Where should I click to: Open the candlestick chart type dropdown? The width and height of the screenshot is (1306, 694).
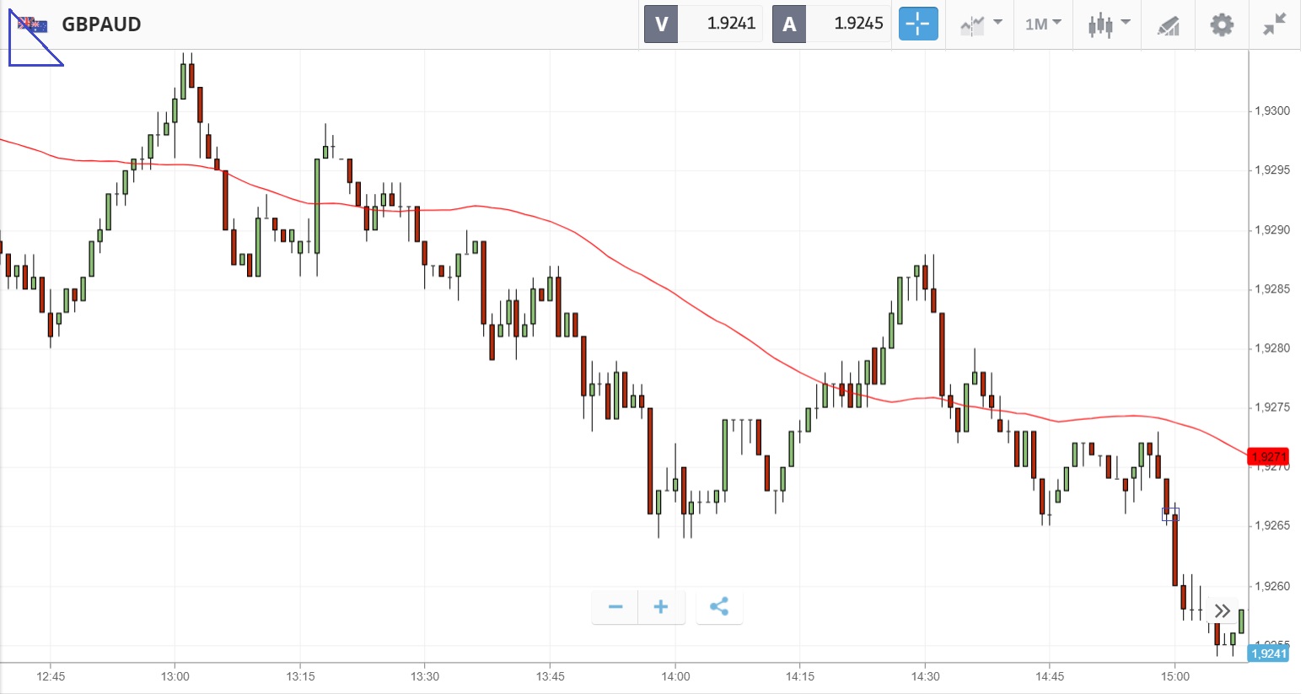click(x=1108, y=24)
